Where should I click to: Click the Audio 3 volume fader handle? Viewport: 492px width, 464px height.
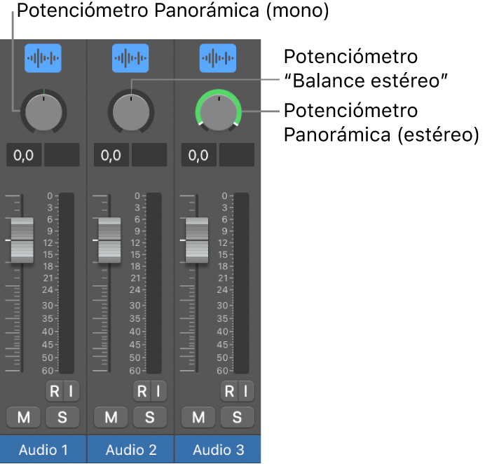196,240
